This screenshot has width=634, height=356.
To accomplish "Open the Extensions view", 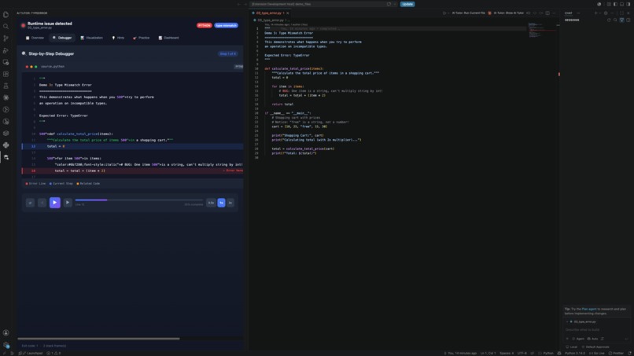I will tap(6, 74).
